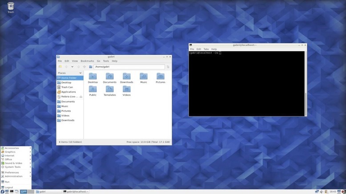Open the View menu in the file manager

pyautogui.click(x=75, y=61)
